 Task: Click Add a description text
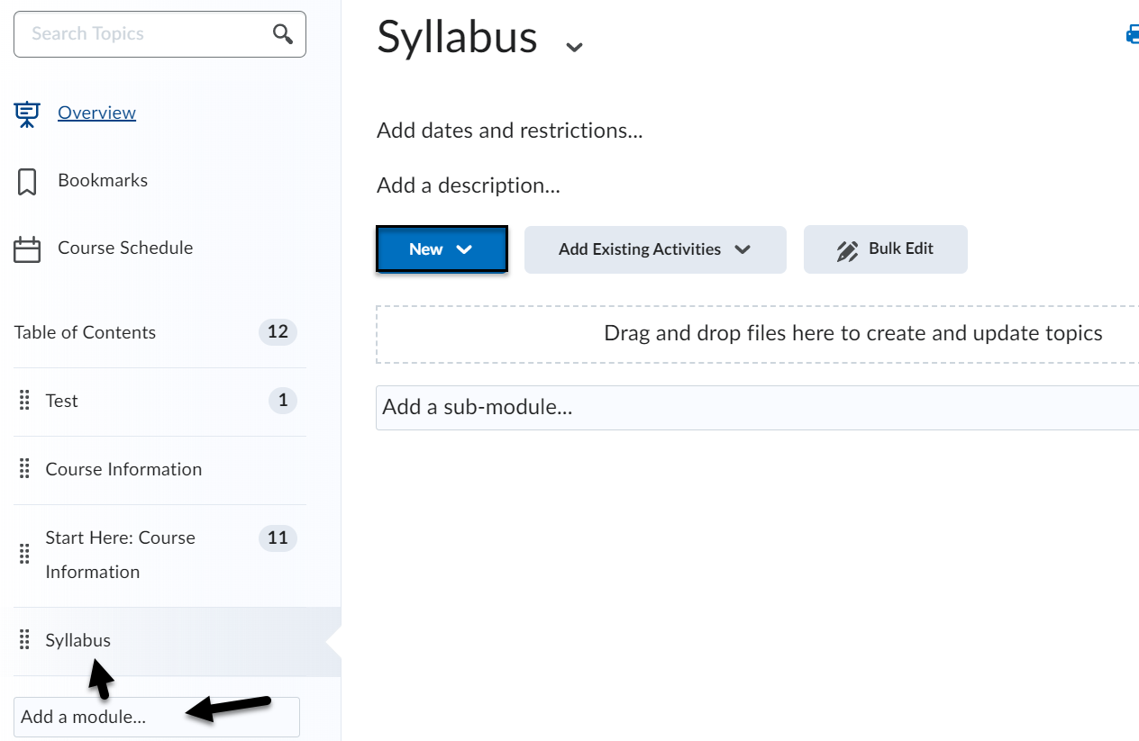pos(468,185)
